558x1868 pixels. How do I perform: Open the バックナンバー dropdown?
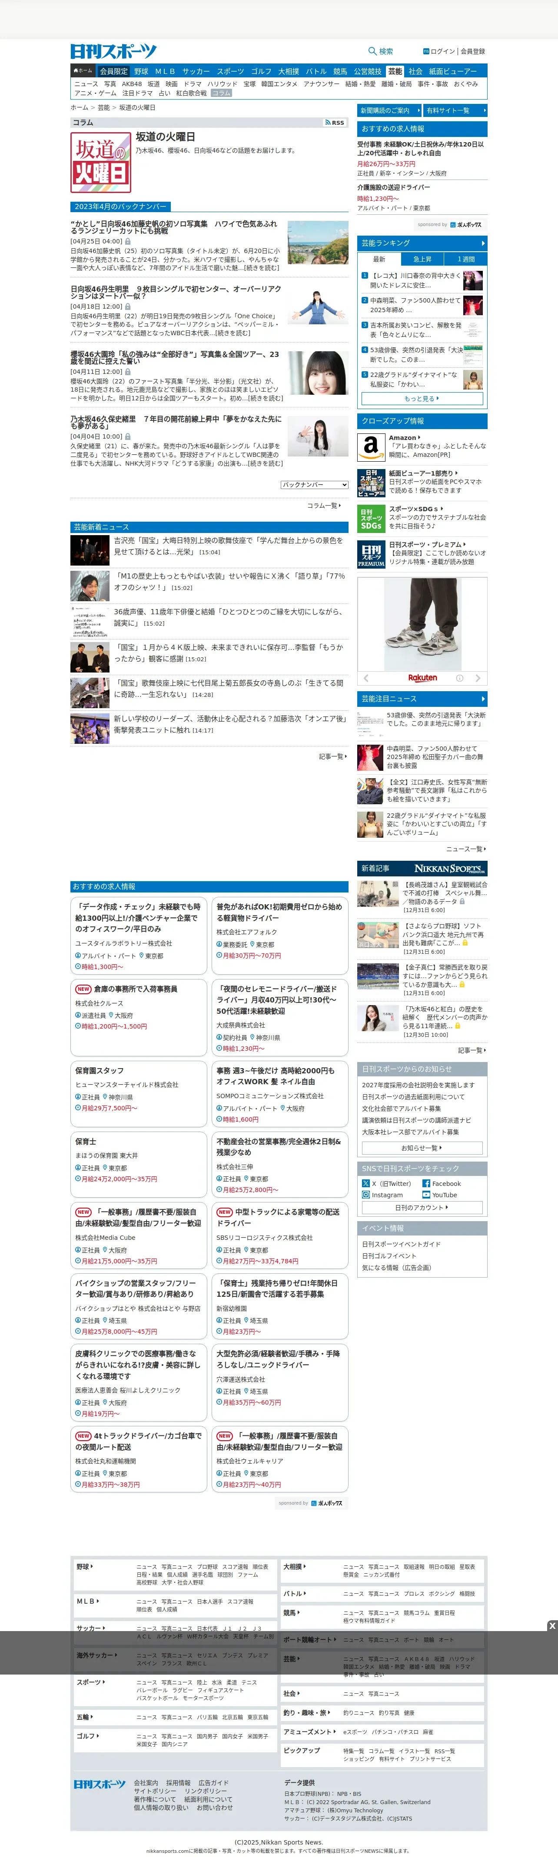(315, 484)
